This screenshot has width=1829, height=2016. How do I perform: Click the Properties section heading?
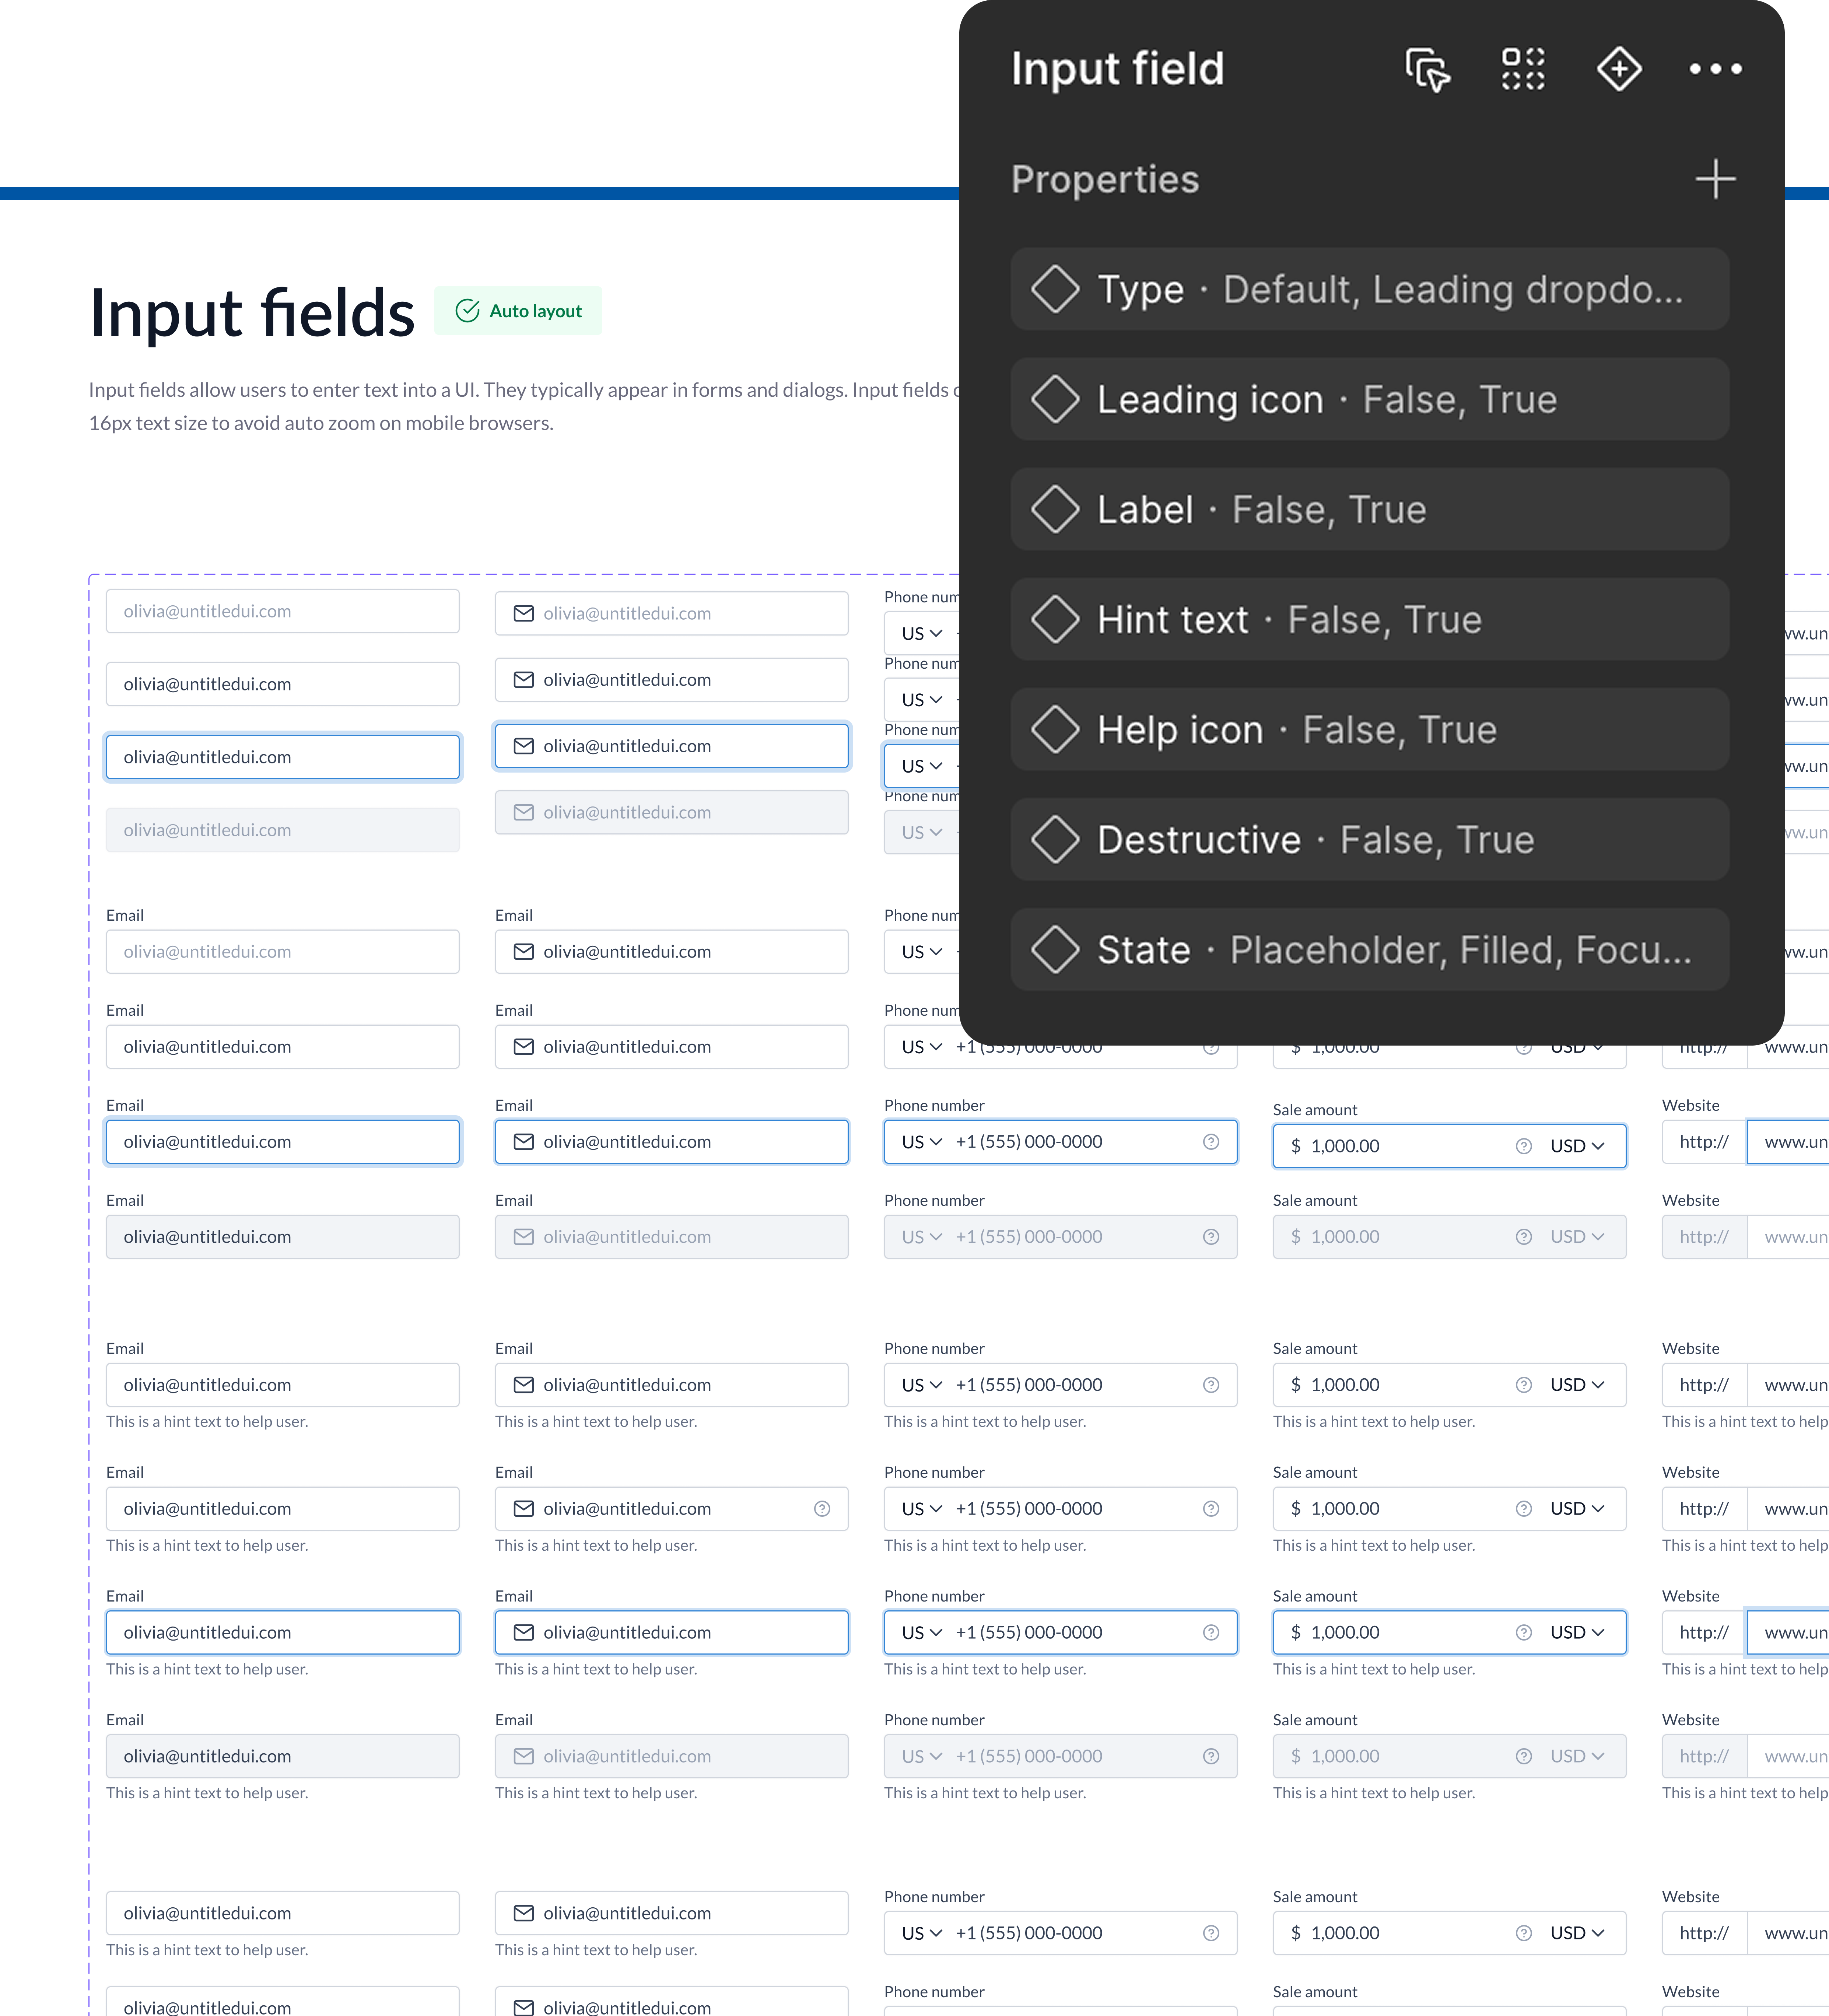tap(1105, 180)
